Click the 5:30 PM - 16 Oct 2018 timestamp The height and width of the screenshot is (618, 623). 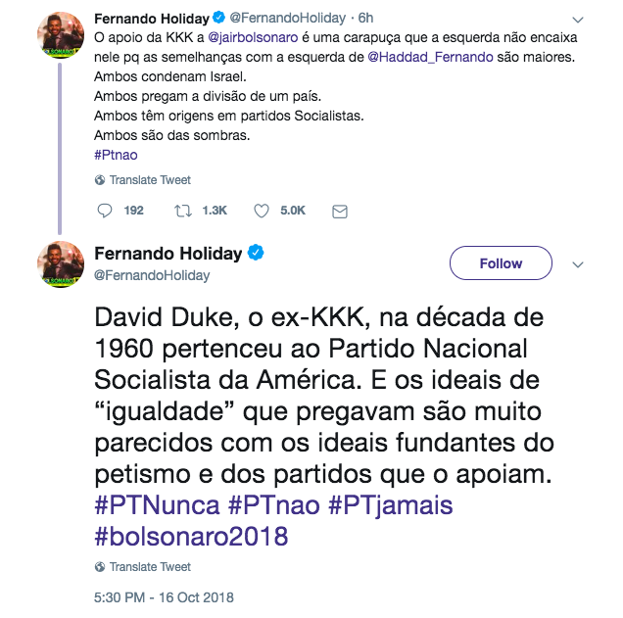[x=165, y=597]
